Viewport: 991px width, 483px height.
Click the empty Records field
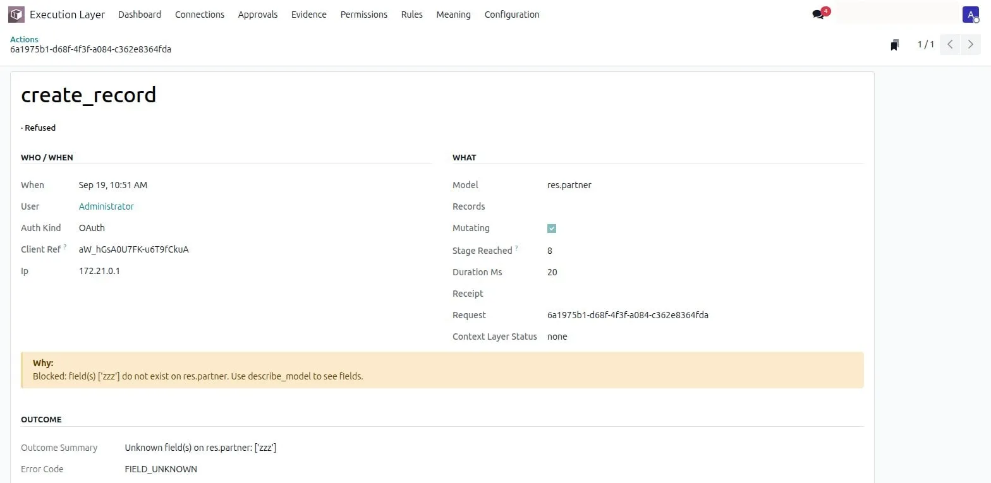[705, 206]
